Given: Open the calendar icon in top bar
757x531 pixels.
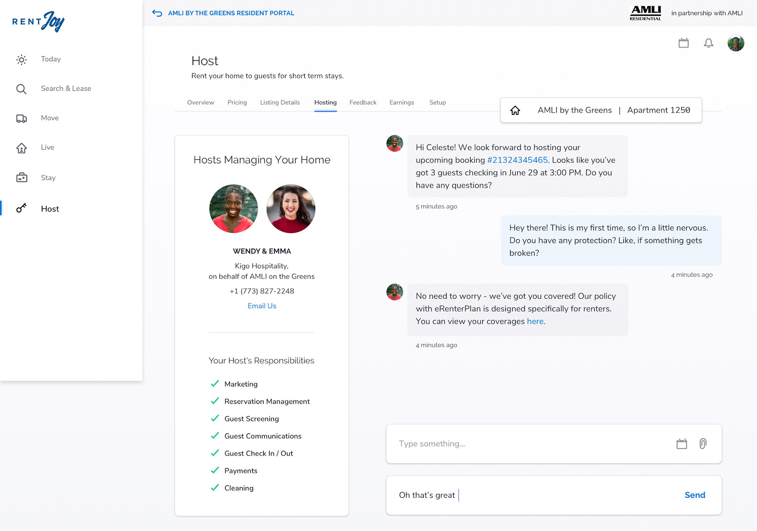Looking at the screenshot, I should pyautogui.click(x=684, y=43).
